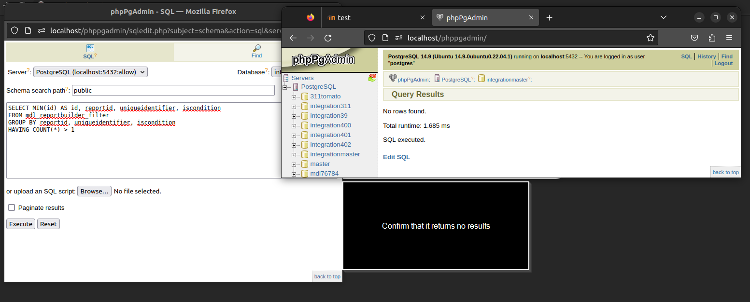This screenshot has height=302, width=750.
Task: Click the 'Total runtime: 1.685 ms' text
Action: [416, 126]
